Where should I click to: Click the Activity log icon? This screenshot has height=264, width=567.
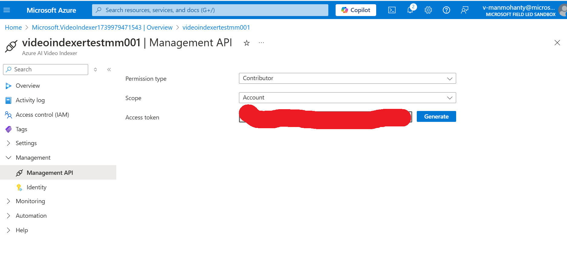(x=8, y=100)
